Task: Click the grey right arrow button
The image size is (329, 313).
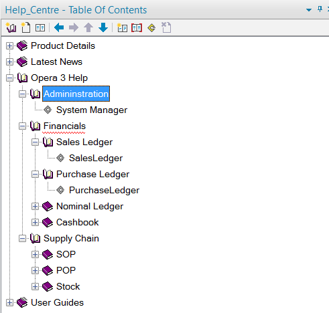Action: tap(74, 27)
